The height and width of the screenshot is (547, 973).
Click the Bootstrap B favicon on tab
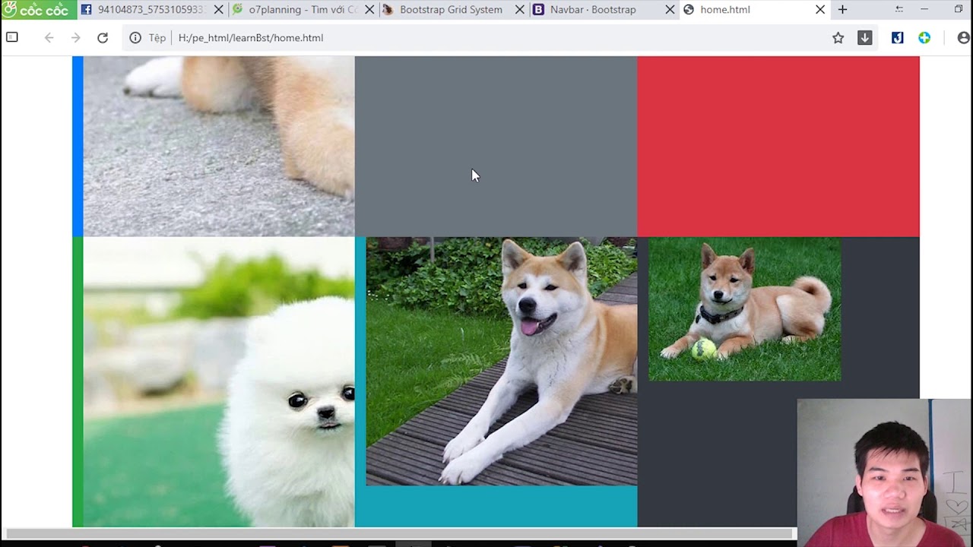pos(538,10)
